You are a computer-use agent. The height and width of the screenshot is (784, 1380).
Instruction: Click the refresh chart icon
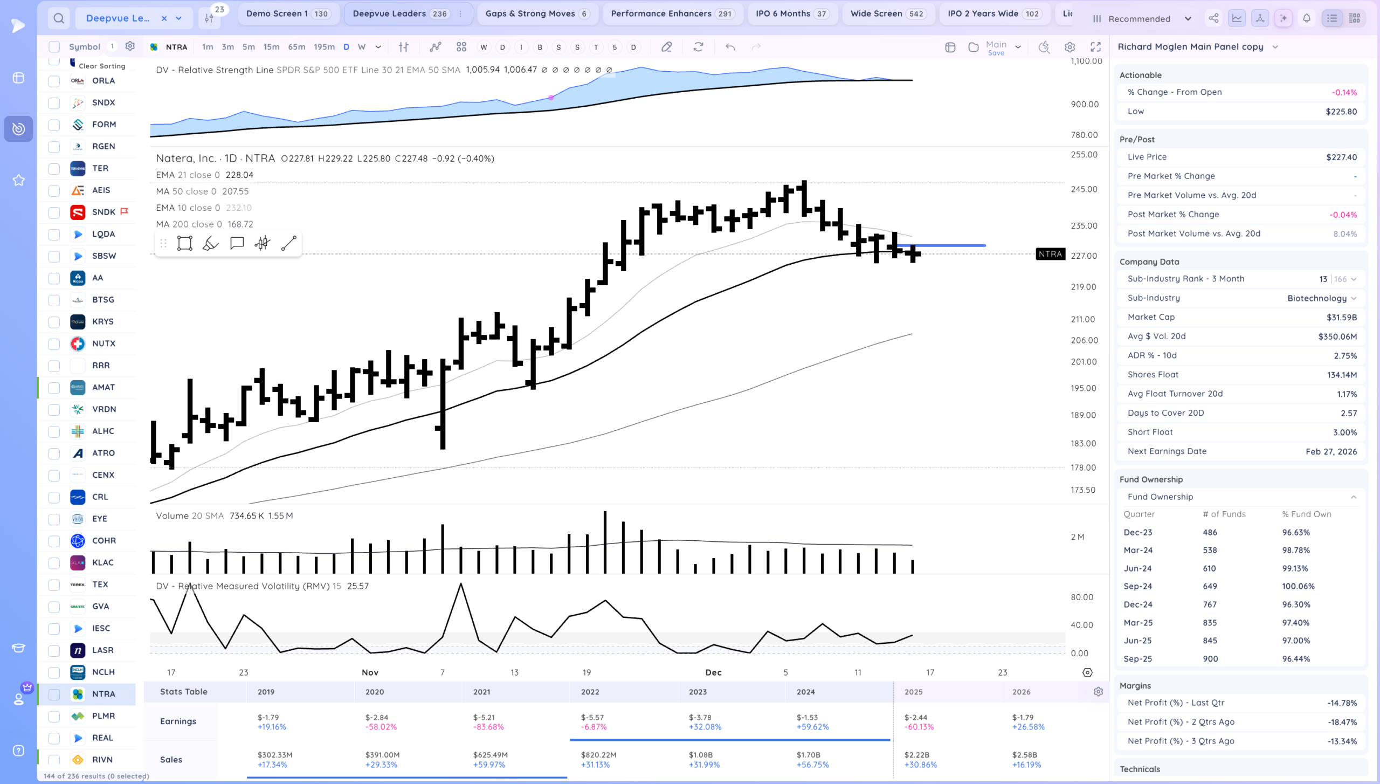[x=698, y=47]
